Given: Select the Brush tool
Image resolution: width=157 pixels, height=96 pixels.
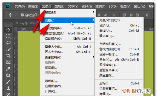Looking at the screenshot, I should point(8,82).
